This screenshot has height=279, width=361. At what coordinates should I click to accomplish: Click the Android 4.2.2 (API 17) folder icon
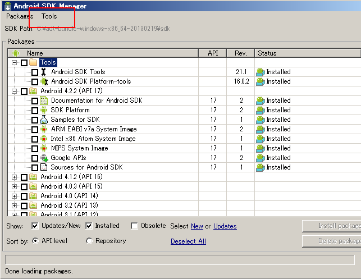pos(33,91)
